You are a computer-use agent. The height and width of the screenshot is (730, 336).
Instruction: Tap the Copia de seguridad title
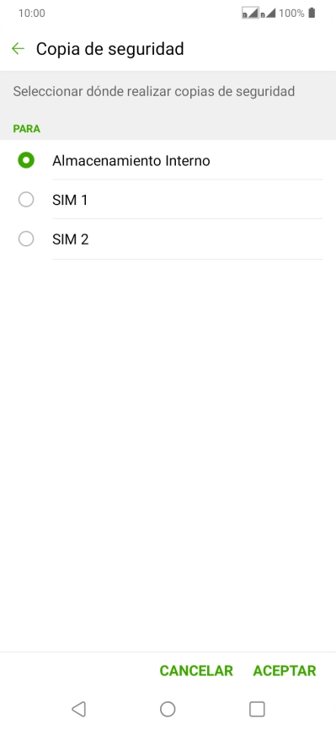coord(109,49)
